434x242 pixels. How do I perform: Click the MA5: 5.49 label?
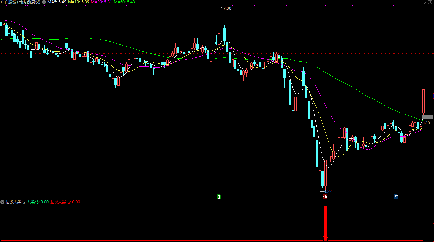(57, 2)
